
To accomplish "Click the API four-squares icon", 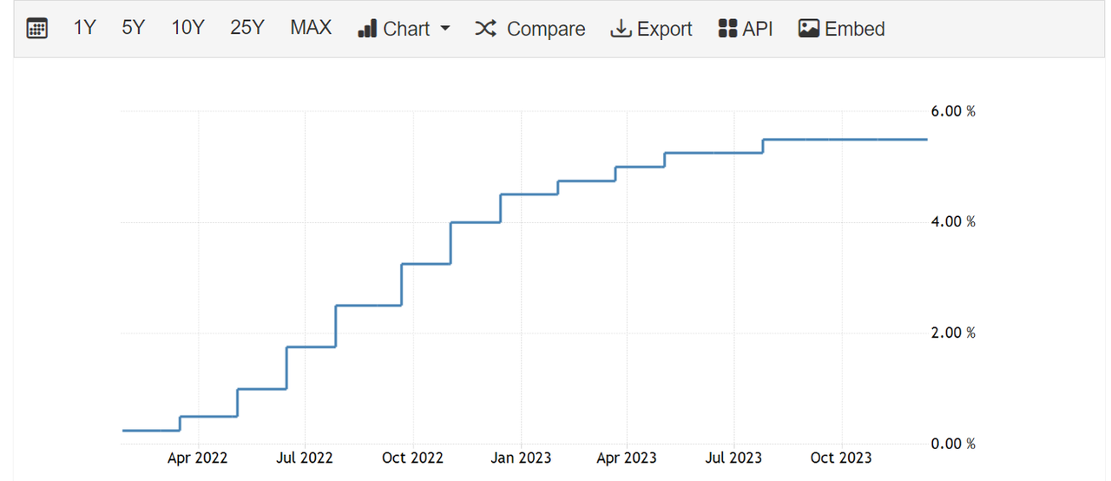I will [727, 29].
